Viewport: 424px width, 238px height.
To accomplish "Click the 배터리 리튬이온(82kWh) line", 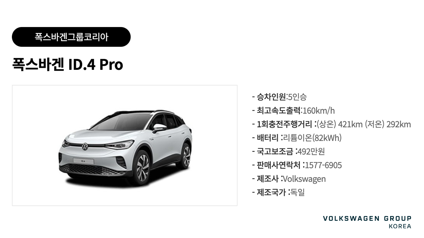I will click(x=297, y=138).
